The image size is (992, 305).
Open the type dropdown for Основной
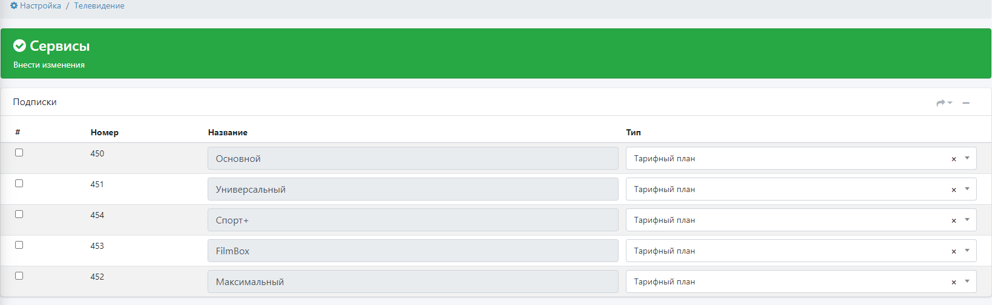point(967,158)
